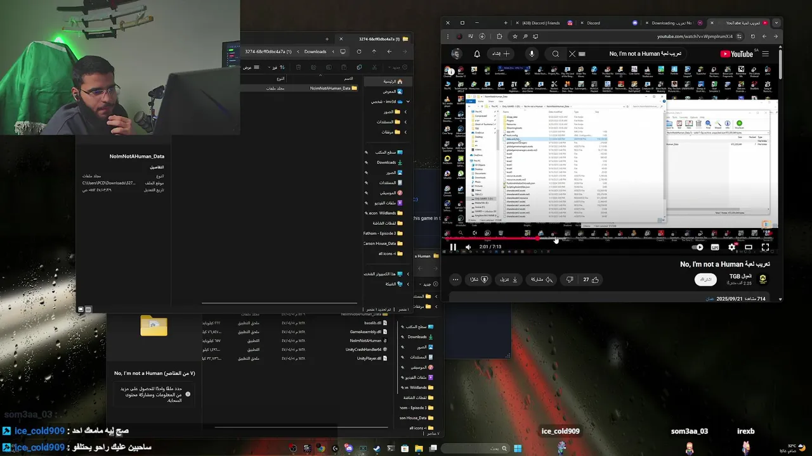Open Carson House_Data in quick access
Viewport: 812px width, 456px height.
[x=384, y=243]
